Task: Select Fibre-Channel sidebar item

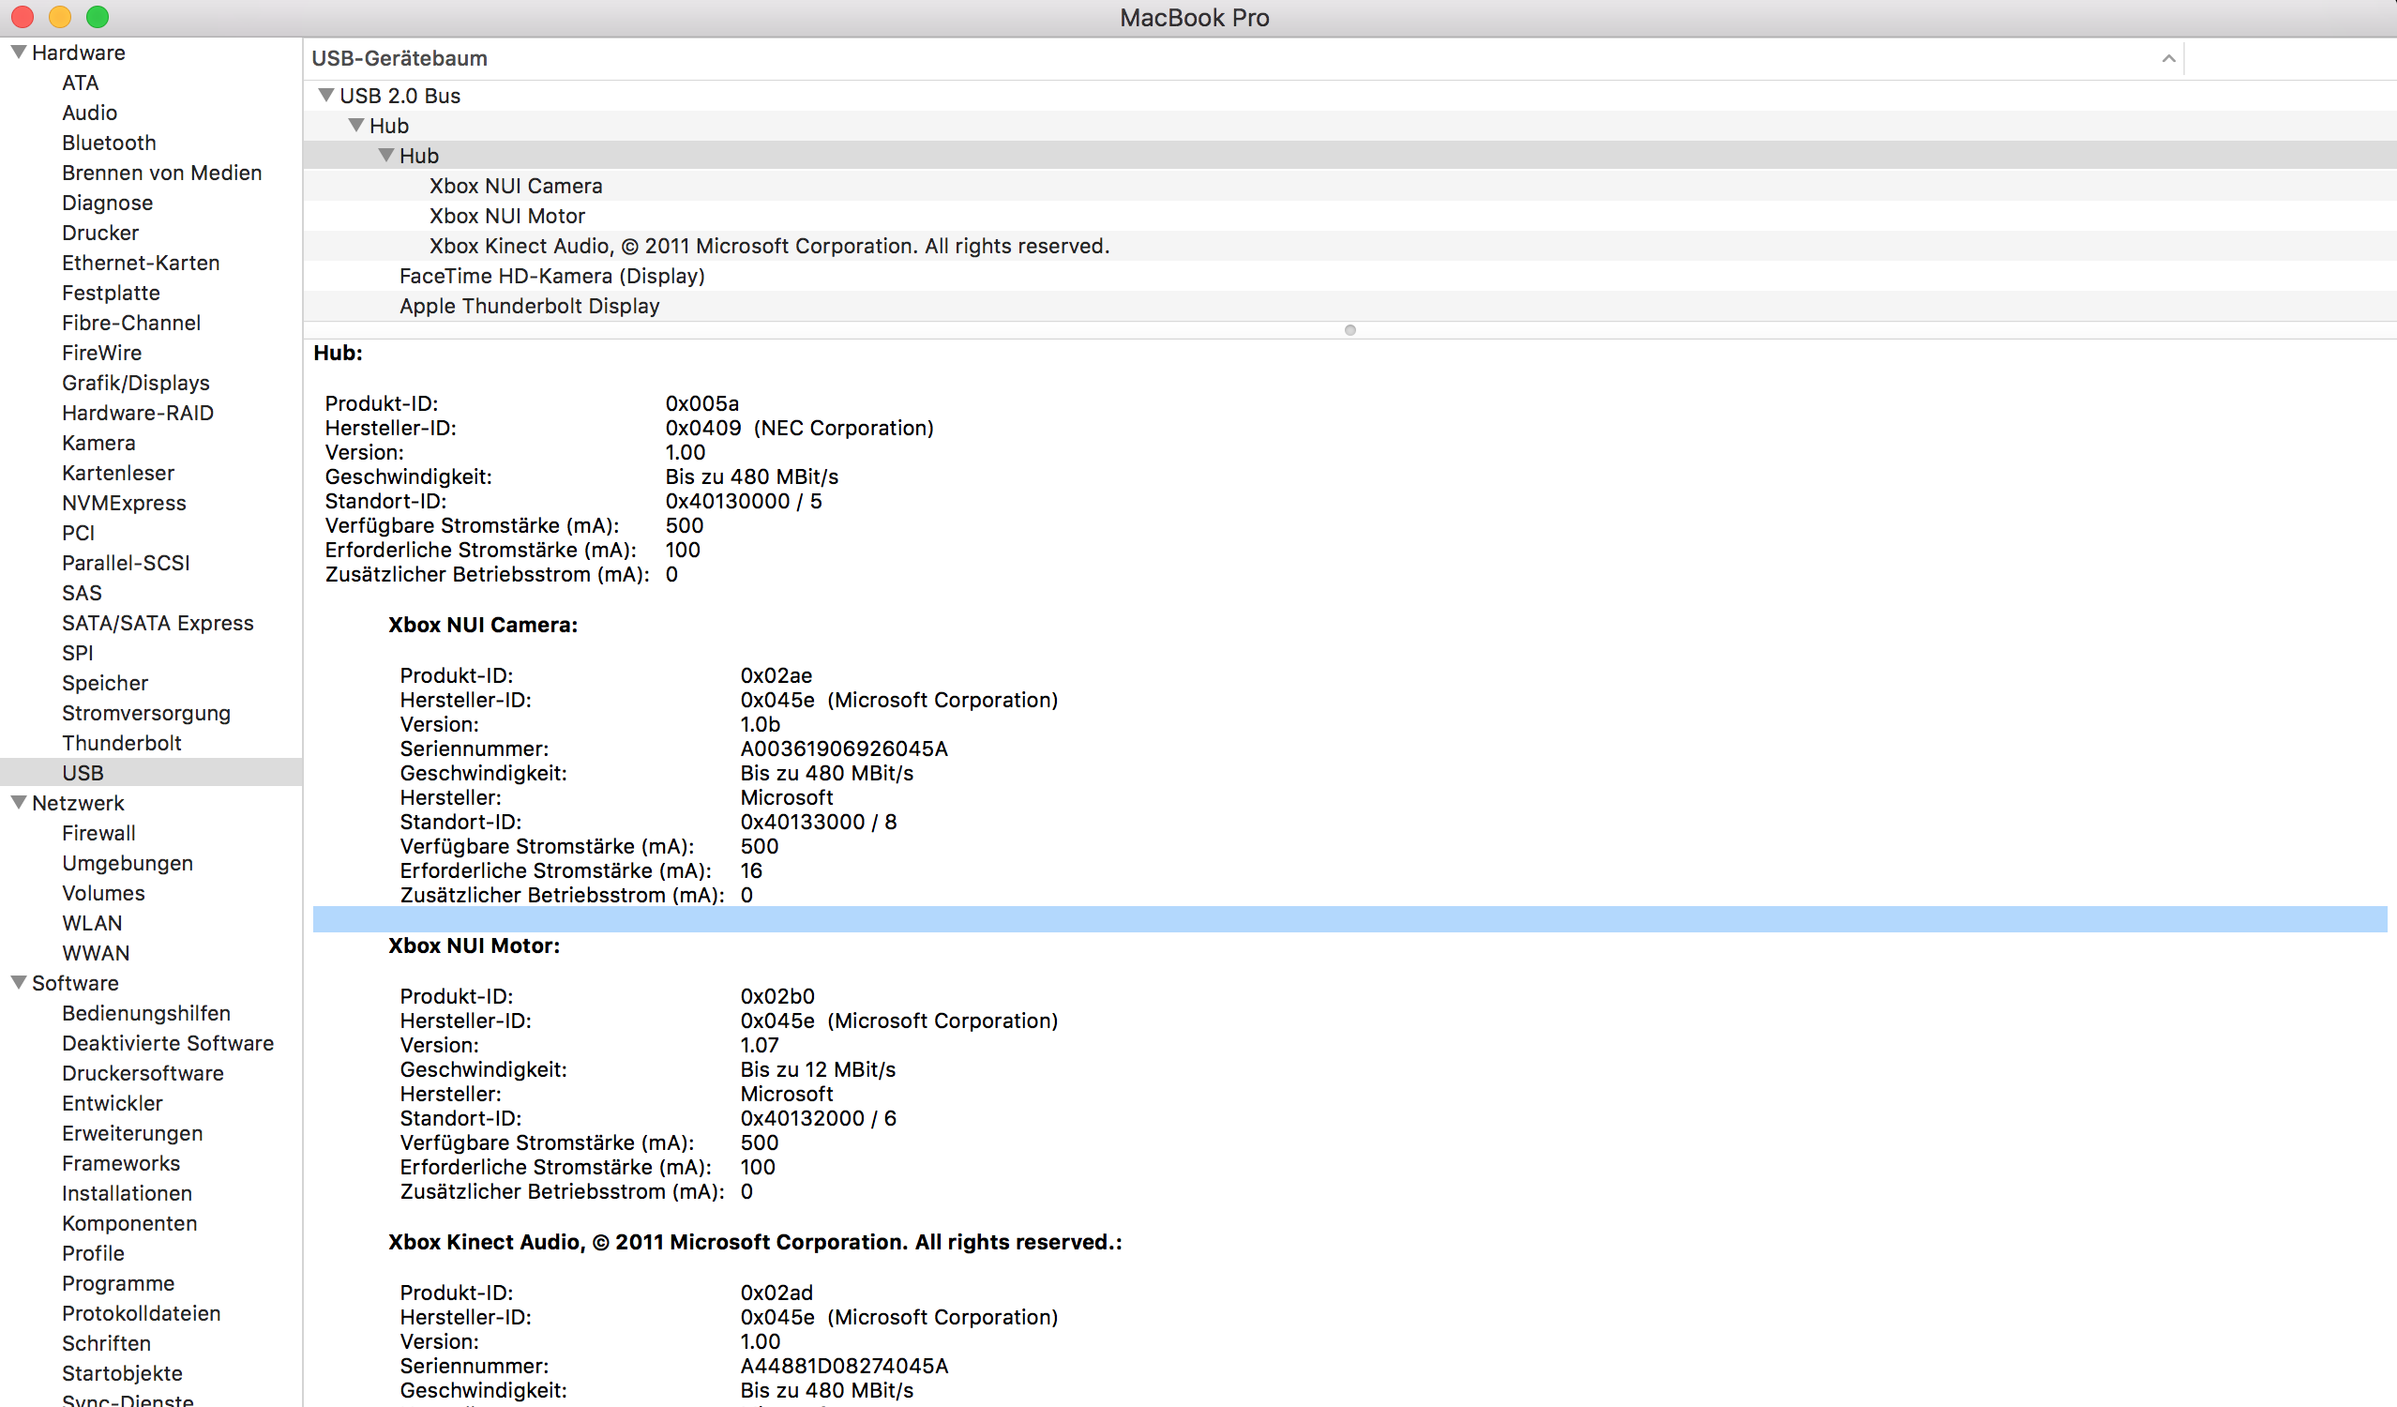Action: coord(131,323)
